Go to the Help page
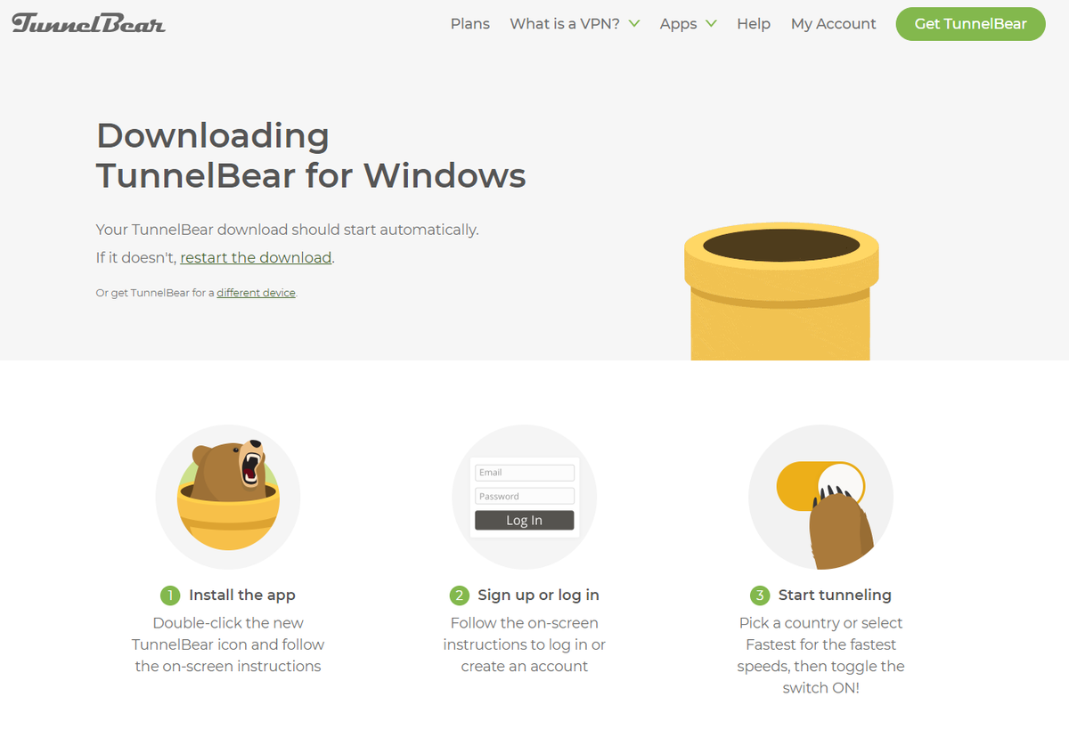 [754, 24]
